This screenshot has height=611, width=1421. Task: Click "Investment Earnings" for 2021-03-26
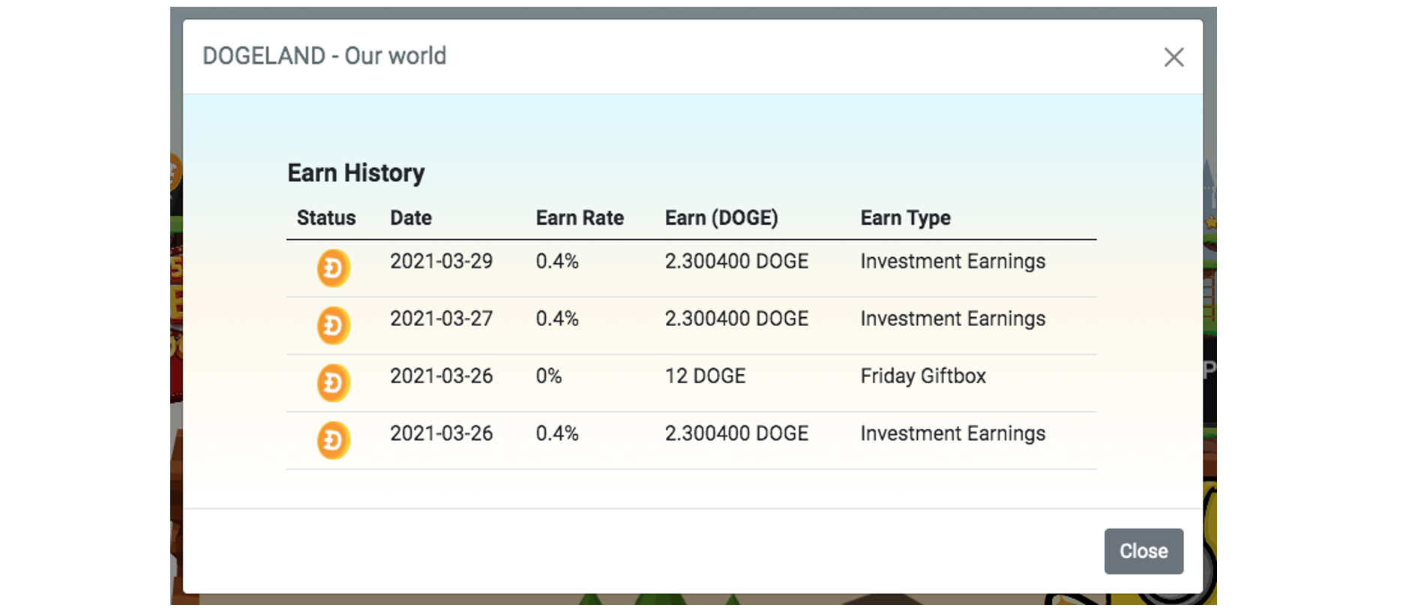point(952,434)
